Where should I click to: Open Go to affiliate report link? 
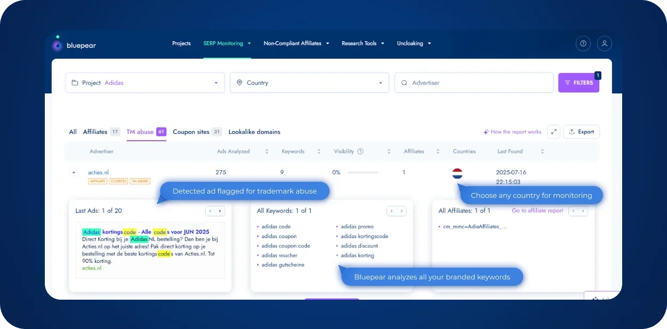(x=537, y=211)
